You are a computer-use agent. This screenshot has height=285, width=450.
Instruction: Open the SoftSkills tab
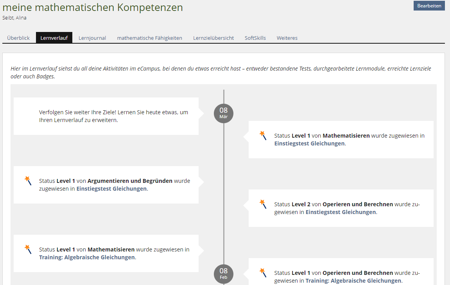point(255,38)
